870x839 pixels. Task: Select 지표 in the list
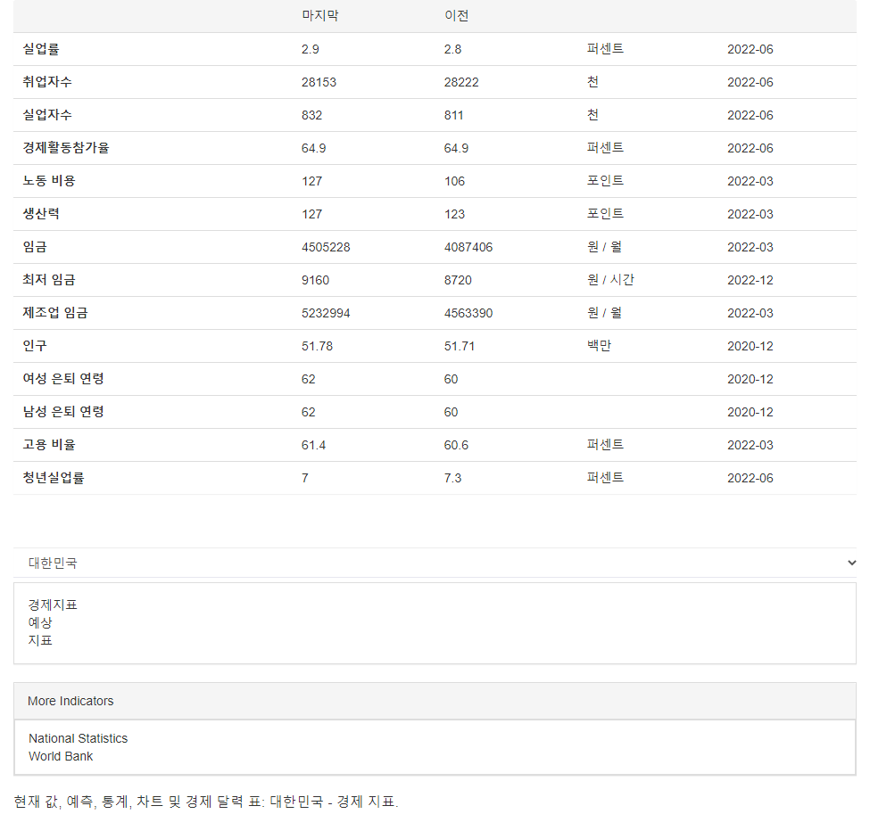pyautogui.click(x=40, y=640)
